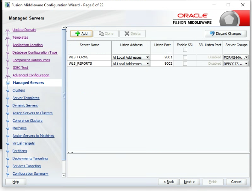Go to Clusters step

click(x=19, y=90)
